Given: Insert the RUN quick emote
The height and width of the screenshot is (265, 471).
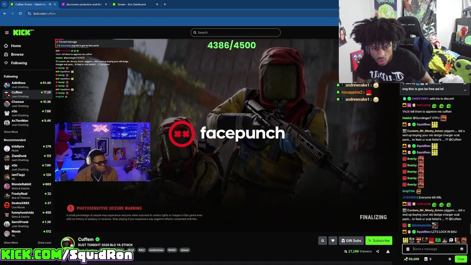Looking at the screenshot, I should pyautogui.click(x=438, y=240).
